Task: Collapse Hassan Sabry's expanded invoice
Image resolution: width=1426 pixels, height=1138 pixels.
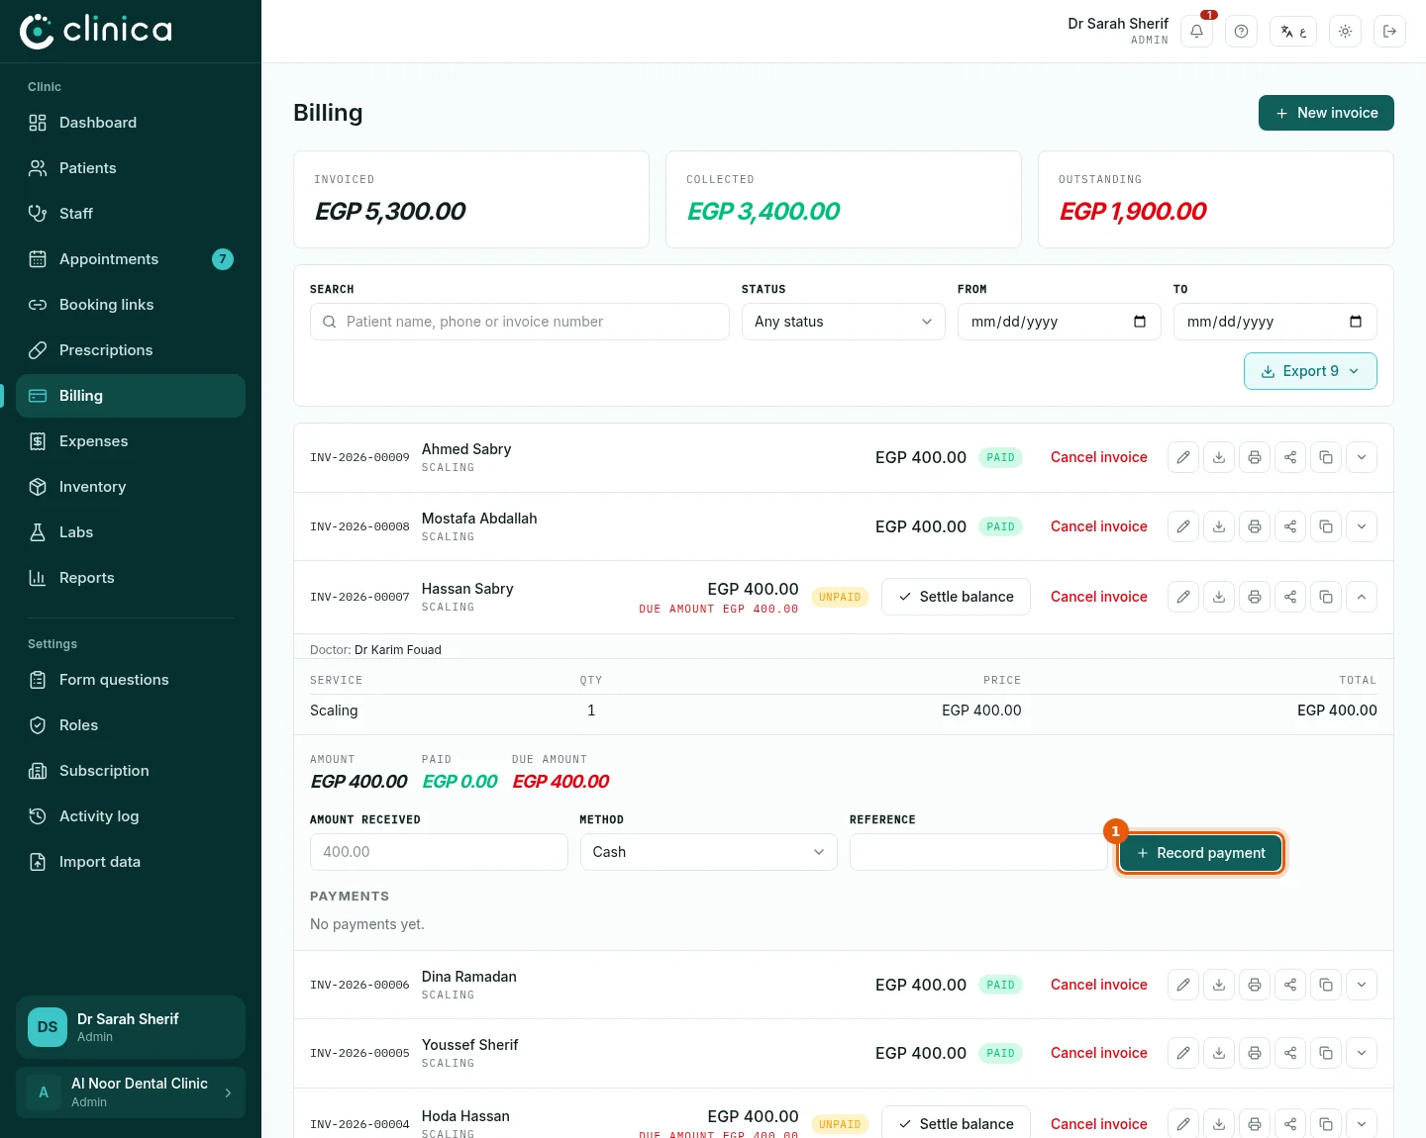Action: pyautogui.click(x=1362, y=597)
